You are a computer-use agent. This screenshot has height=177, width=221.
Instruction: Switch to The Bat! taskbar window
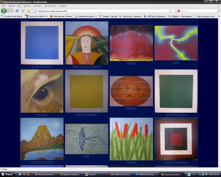pyautogui.click(x=97, y=174)
